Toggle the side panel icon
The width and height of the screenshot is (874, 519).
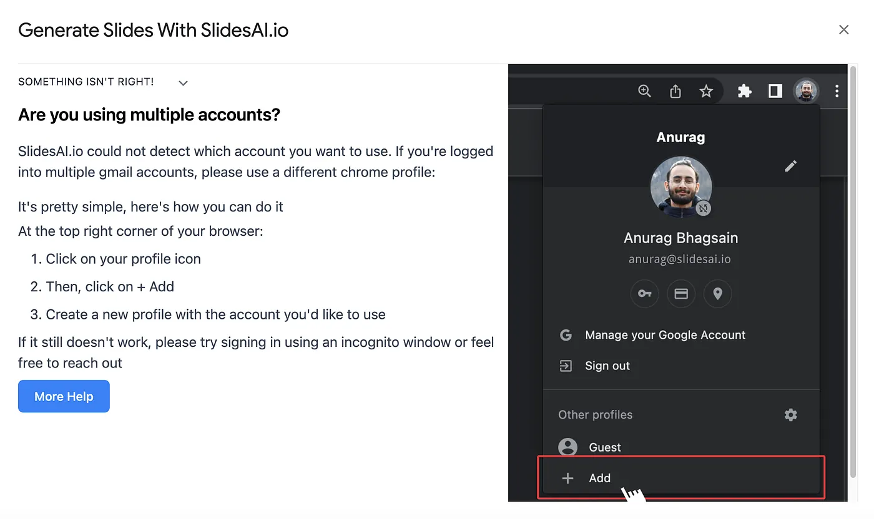pyautogui.click(x=775, y=92)
